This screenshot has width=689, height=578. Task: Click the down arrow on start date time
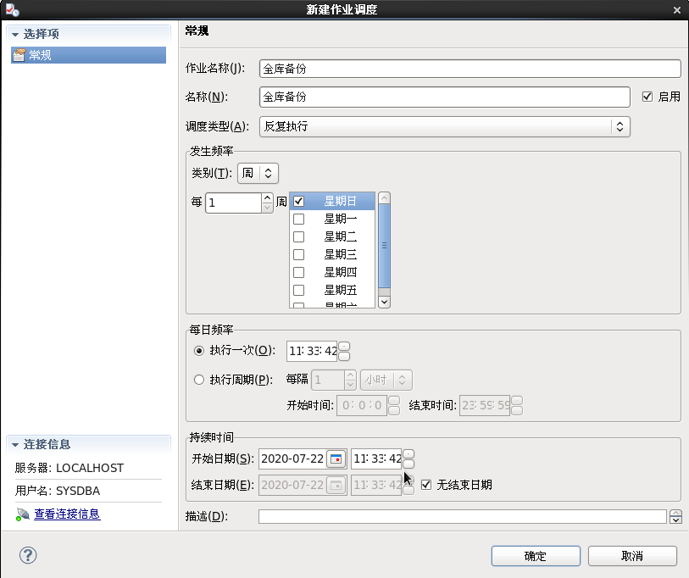click(408, 464)
